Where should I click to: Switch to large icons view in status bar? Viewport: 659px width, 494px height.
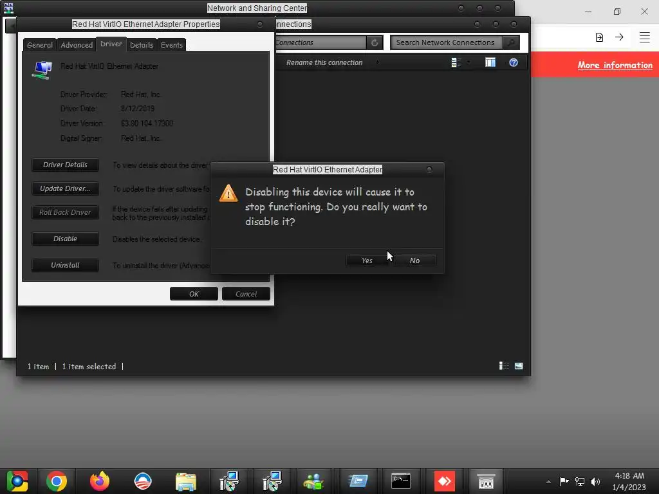coord(519,366)
